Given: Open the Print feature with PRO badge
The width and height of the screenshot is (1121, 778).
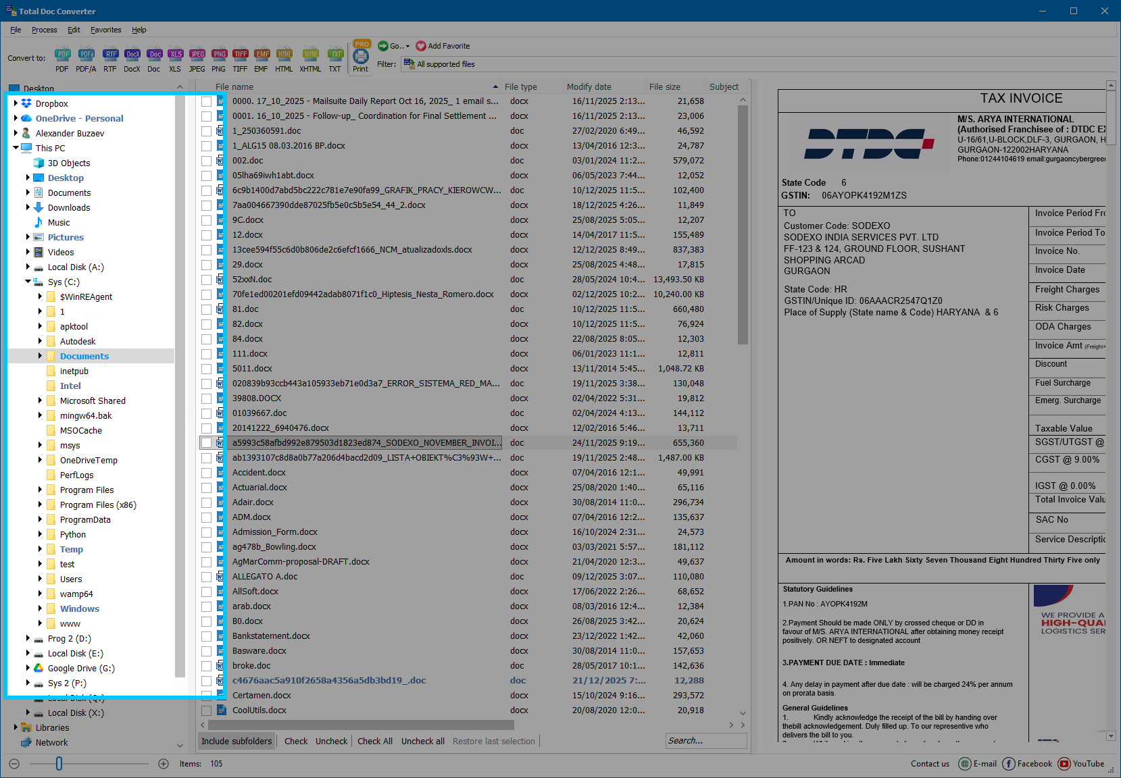Looking at the screenshot, I should pyautogui.click(x=361, y=59).
